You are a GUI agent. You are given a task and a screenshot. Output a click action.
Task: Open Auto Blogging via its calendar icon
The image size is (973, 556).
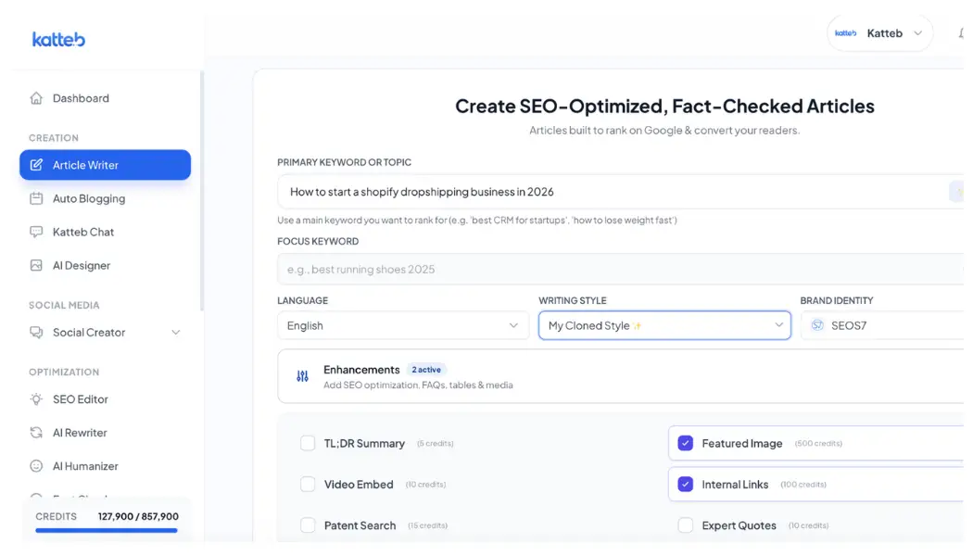tap(36, 198)
